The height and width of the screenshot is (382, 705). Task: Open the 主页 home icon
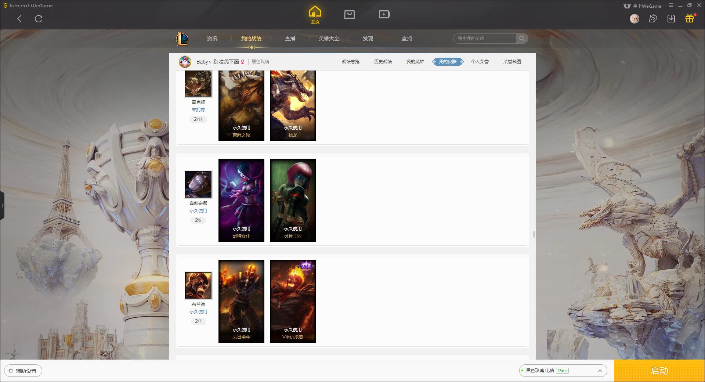pyautogui.click(x=315, y=15)
